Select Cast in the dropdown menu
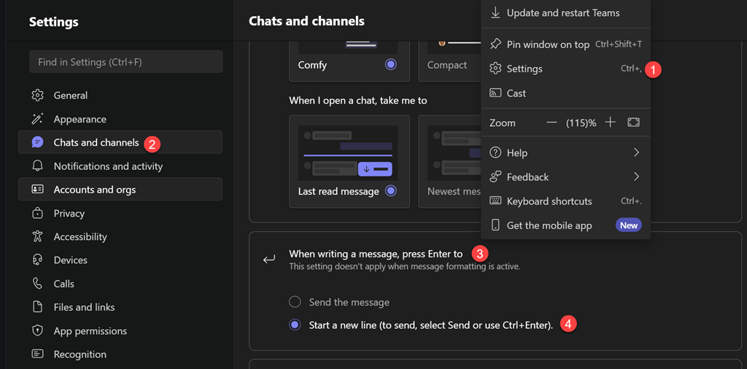747x369 pixels. coord(516,93)
